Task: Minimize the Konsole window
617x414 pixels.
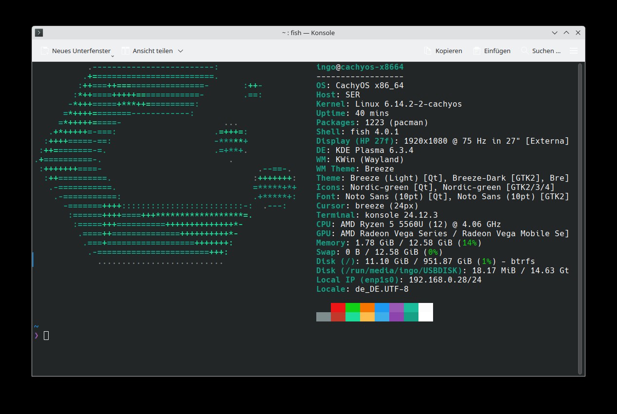Action: pyautogui.click(x=555, y=33)
